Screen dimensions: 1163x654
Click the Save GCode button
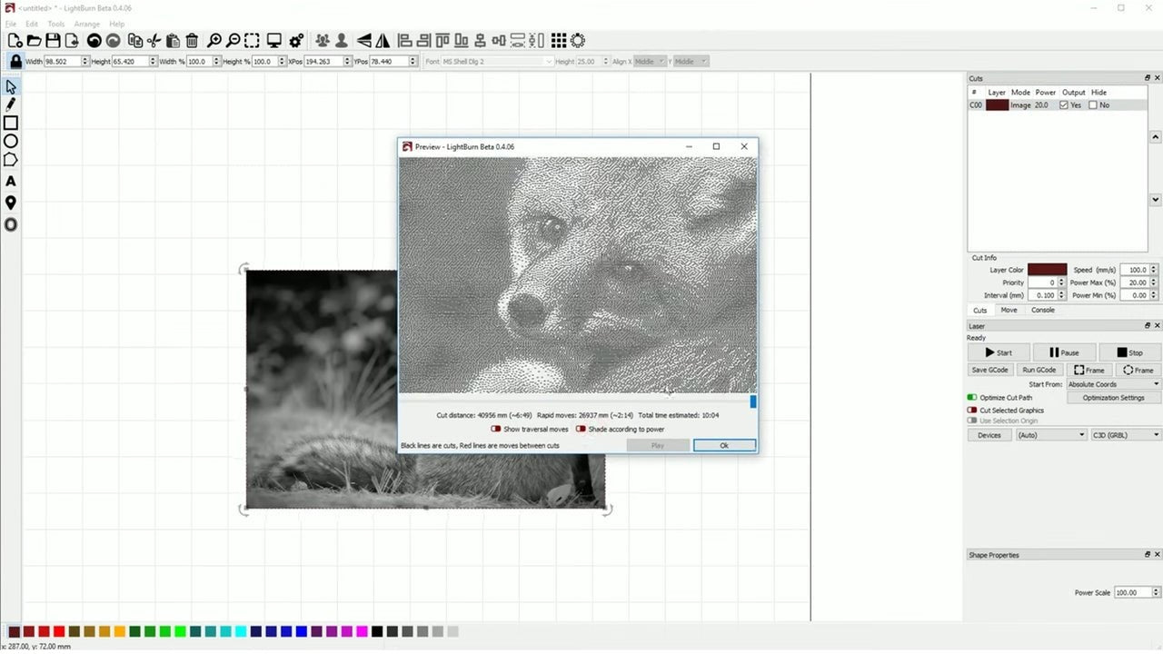(x=989, y=370)
